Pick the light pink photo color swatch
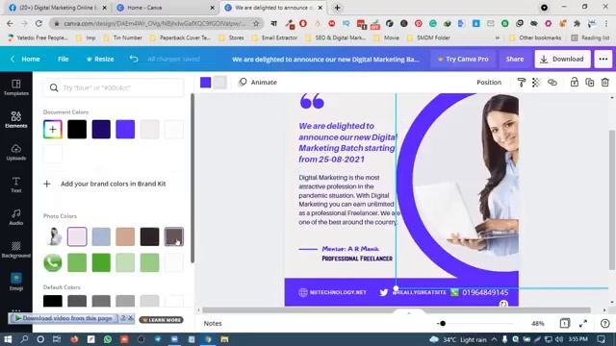The image size is (616, 346). 77,236
